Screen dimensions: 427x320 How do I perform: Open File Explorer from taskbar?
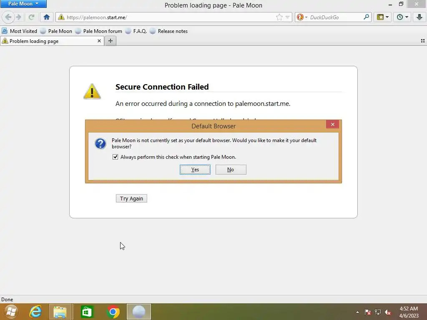[x=60, y=312]
